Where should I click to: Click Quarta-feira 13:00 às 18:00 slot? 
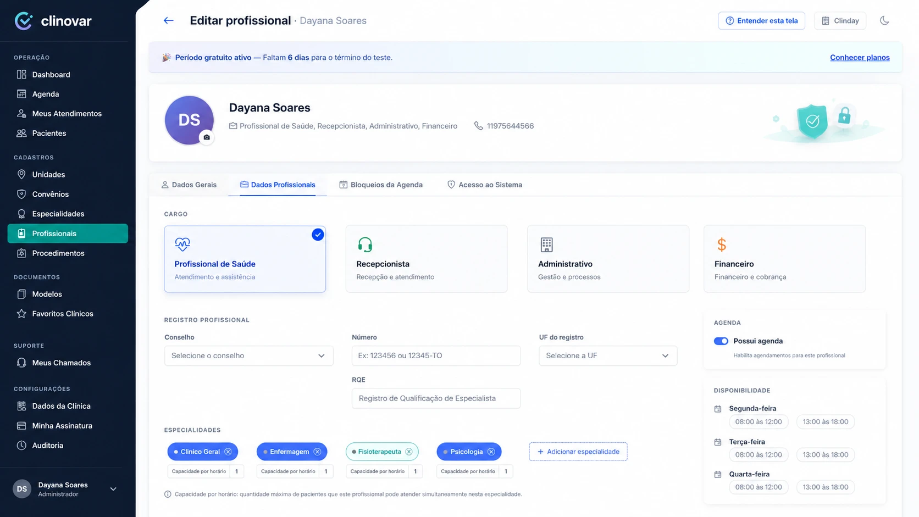coord(826,487)
